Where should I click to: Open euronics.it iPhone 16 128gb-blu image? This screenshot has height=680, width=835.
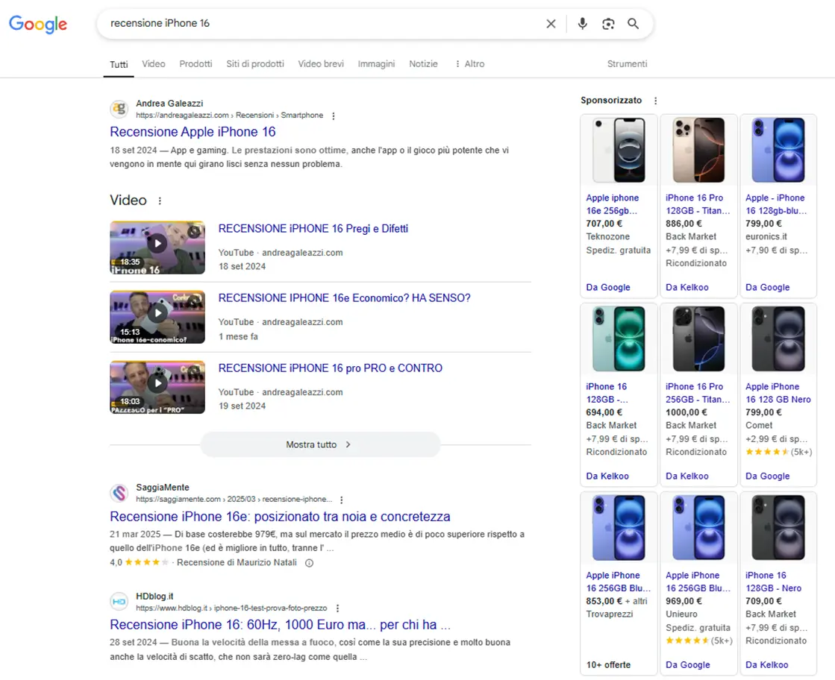pos(778,150)
